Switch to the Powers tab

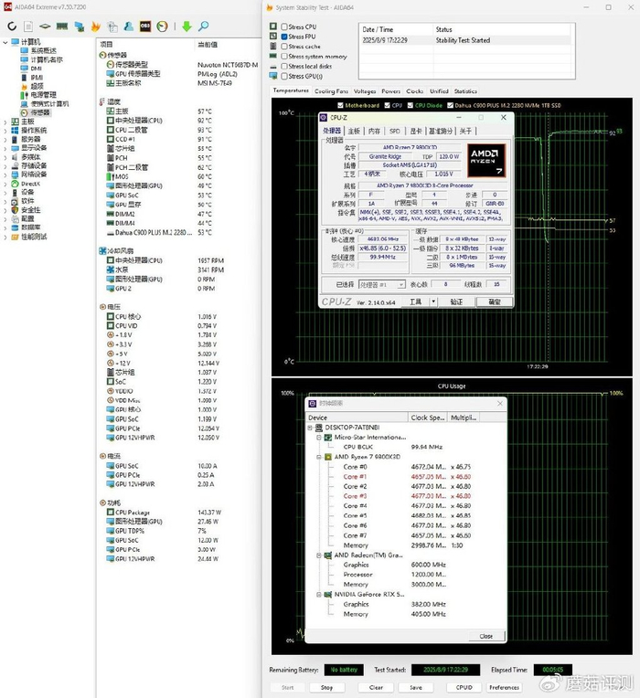[390, 91]
